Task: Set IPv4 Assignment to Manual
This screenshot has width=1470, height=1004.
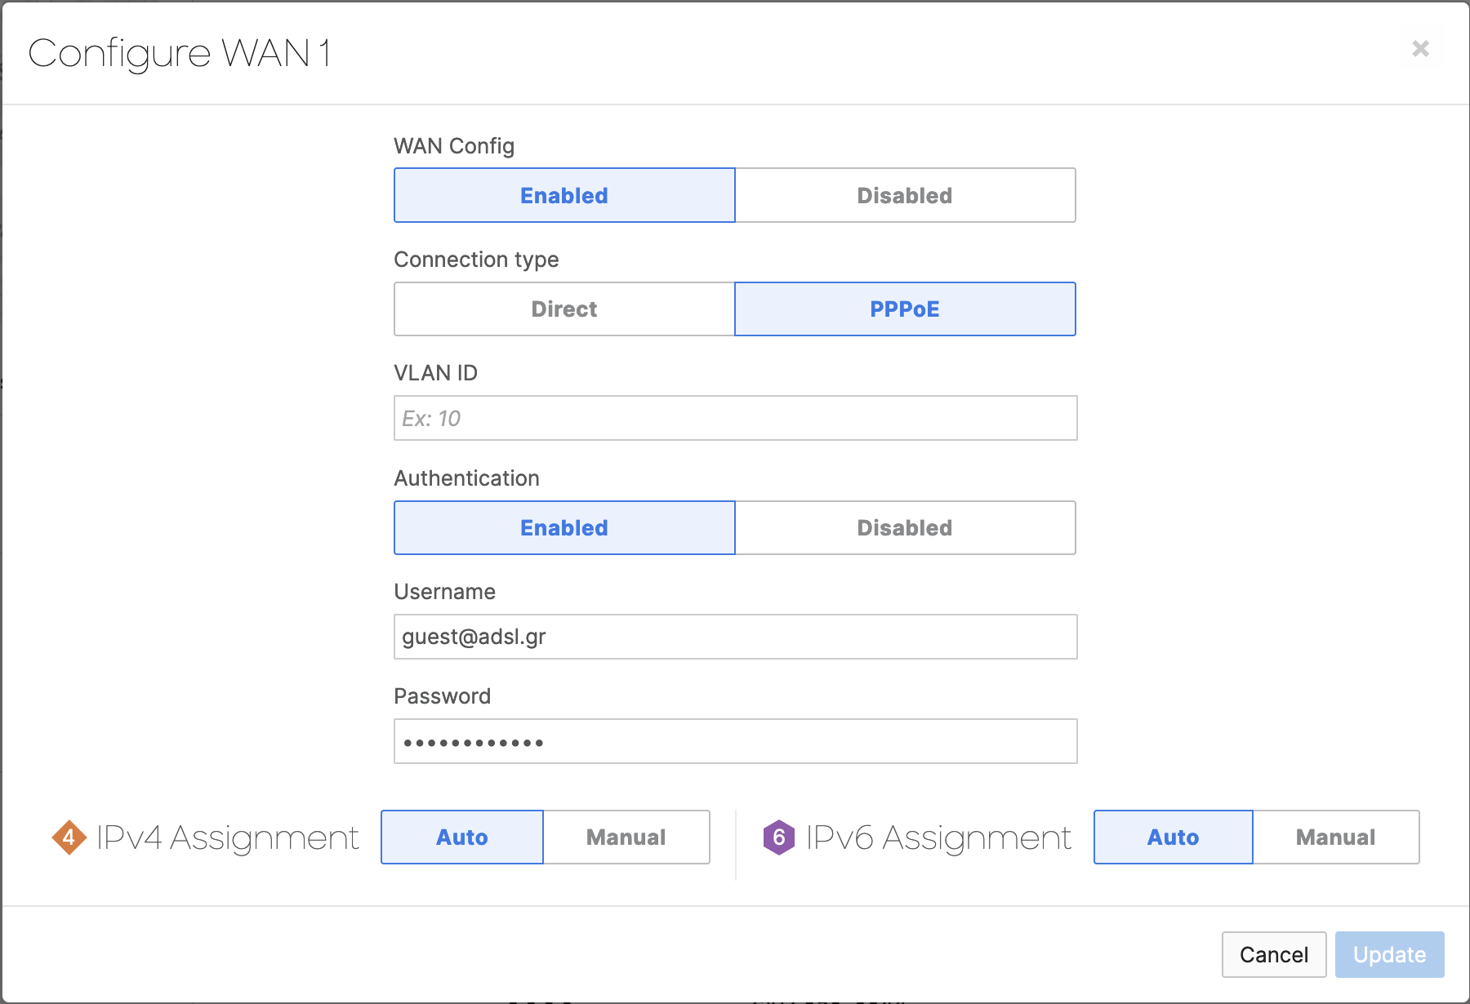Action: click(625, 837)
